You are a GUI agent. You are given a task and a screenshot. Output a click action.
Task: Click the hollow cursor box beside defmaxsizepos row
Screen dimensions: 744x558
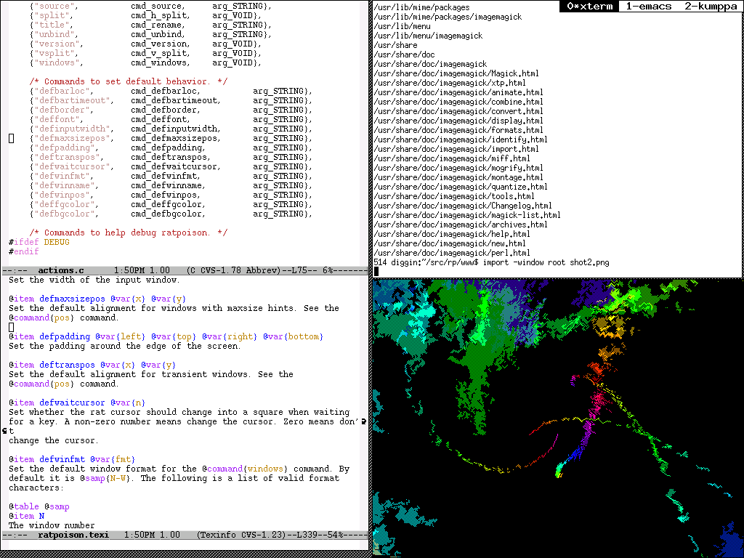[x=12, y=138]
